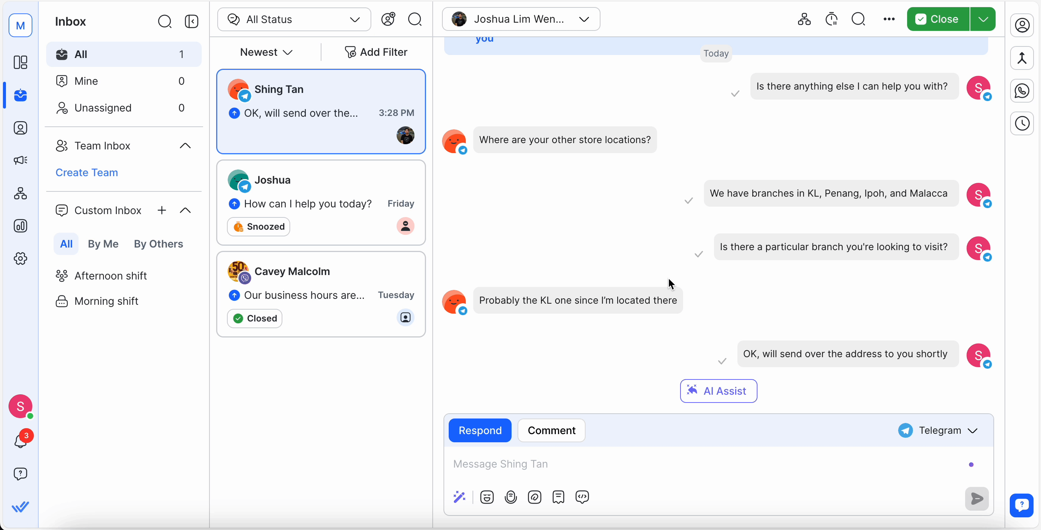Image resolution: width=1041 pixels, height=530 pixels.
Task: Select the By Others custom inbox filter
Action: (x=158, y=244)
